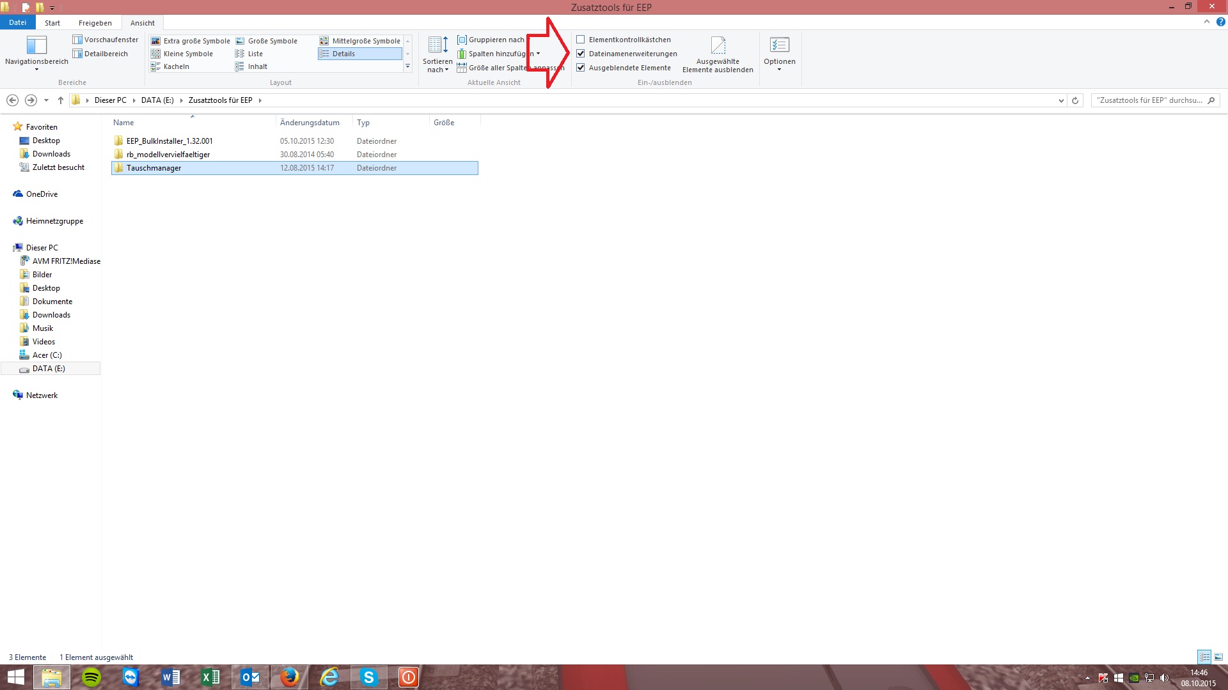The height and width of the screenshot is (690, 1228).
Task: Go up one folder level arrow
Action: (x=61, y=100)
